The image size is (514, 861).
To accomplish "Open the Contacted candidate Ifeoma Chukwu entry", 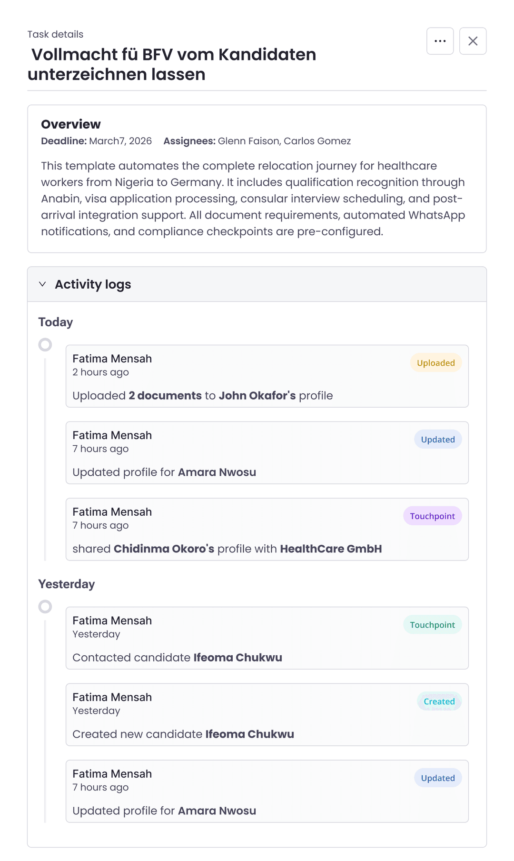I will pyautogui.click(x=238, y=658).
